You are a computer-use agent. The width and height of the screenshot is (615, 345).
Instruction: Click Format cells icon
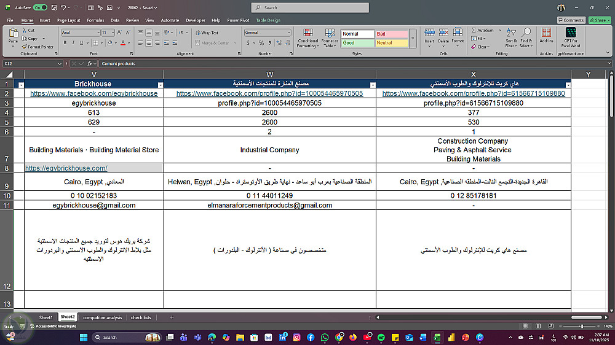(x=458, y=33)
